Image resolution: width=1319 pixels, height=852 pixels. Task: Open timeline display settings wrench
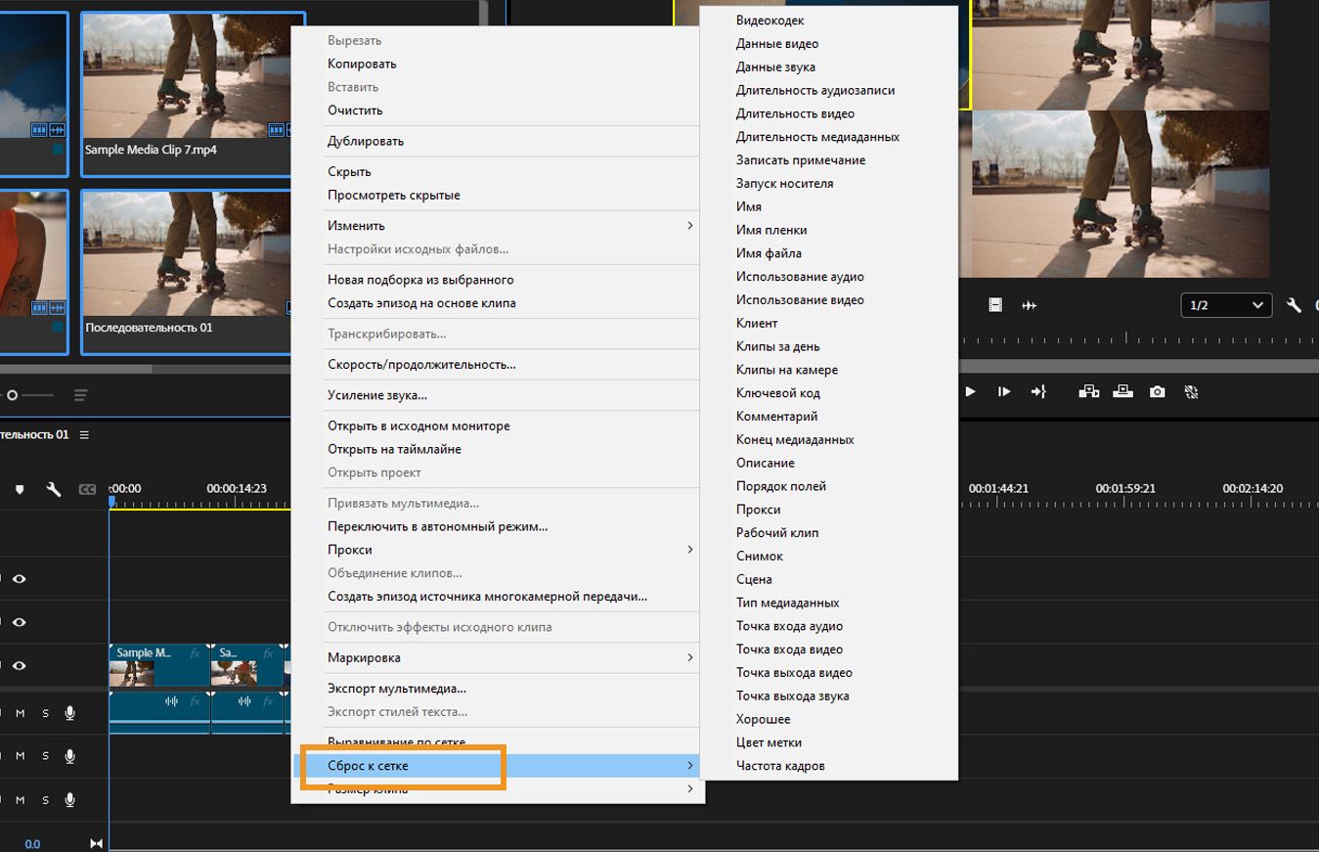click(54, 489)
